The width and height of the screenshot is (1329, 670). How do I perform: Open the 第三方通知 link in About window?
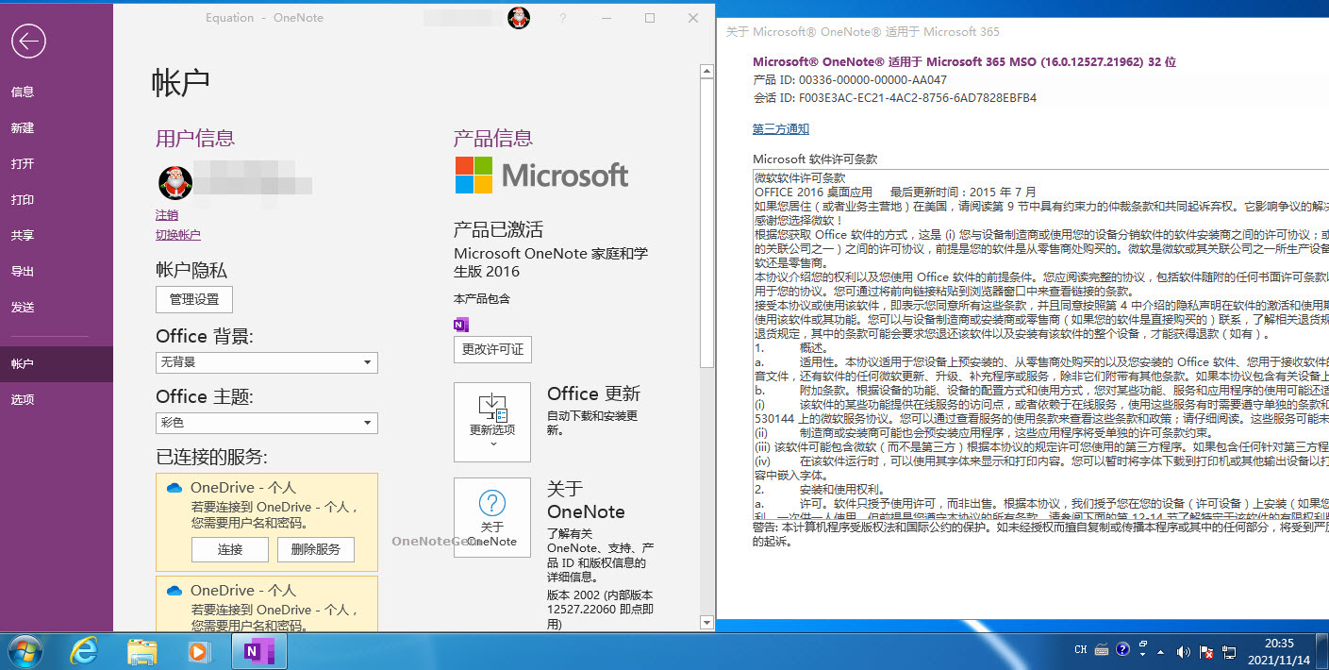click(781, 129)
